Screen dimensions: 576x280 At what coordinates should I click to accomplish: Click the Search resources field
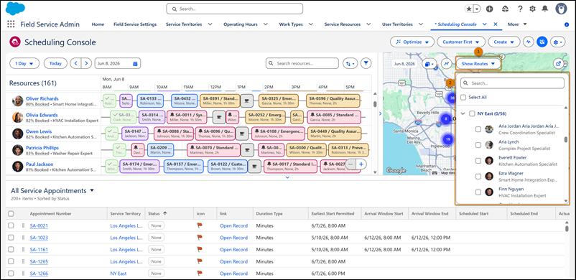(x=302, y=63)
